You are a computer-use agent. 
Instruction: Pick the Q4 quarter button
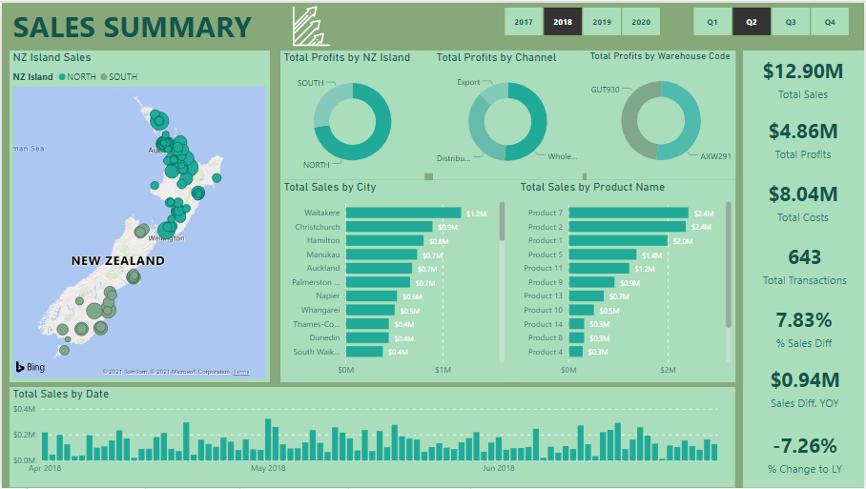point(830,21)
